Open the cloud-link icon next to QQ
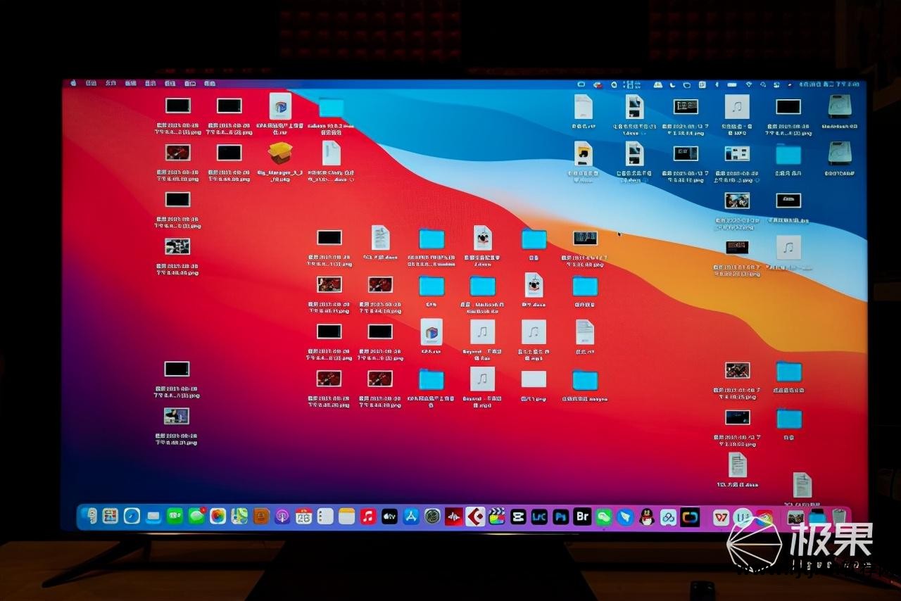The height and width of the screenshot is (601, 901). [x=668, y=517]
